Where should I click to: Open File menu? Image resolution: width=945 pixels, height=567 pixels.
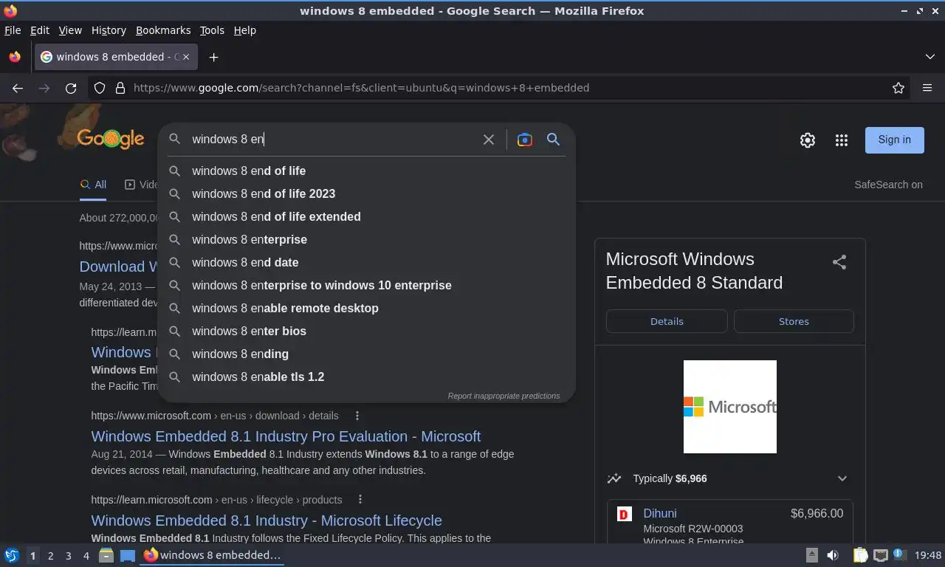[x=13, y=30]
